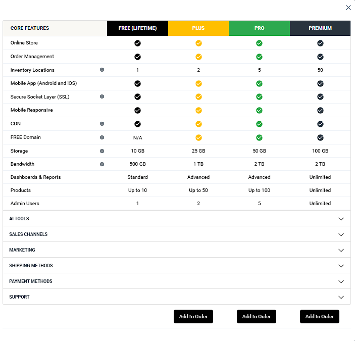
Task: Add the Pro plan to order
Action: tap(257, 317)
